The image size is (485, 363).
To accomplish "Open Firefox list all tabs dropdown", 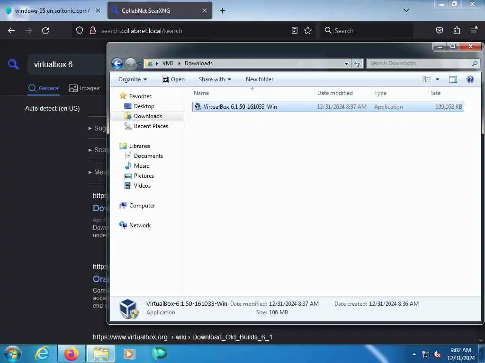I will (406, 10).
